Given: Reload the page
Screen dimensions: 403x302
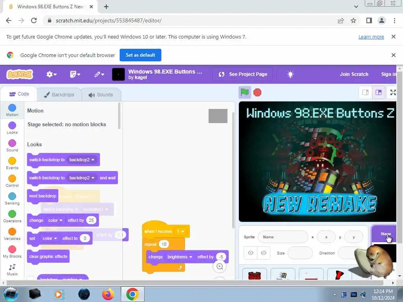Looking at the screenshot, I should click(34, 20).
